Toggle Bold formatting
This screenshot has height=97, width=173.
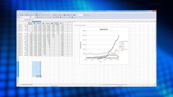(x=37, y=17)
